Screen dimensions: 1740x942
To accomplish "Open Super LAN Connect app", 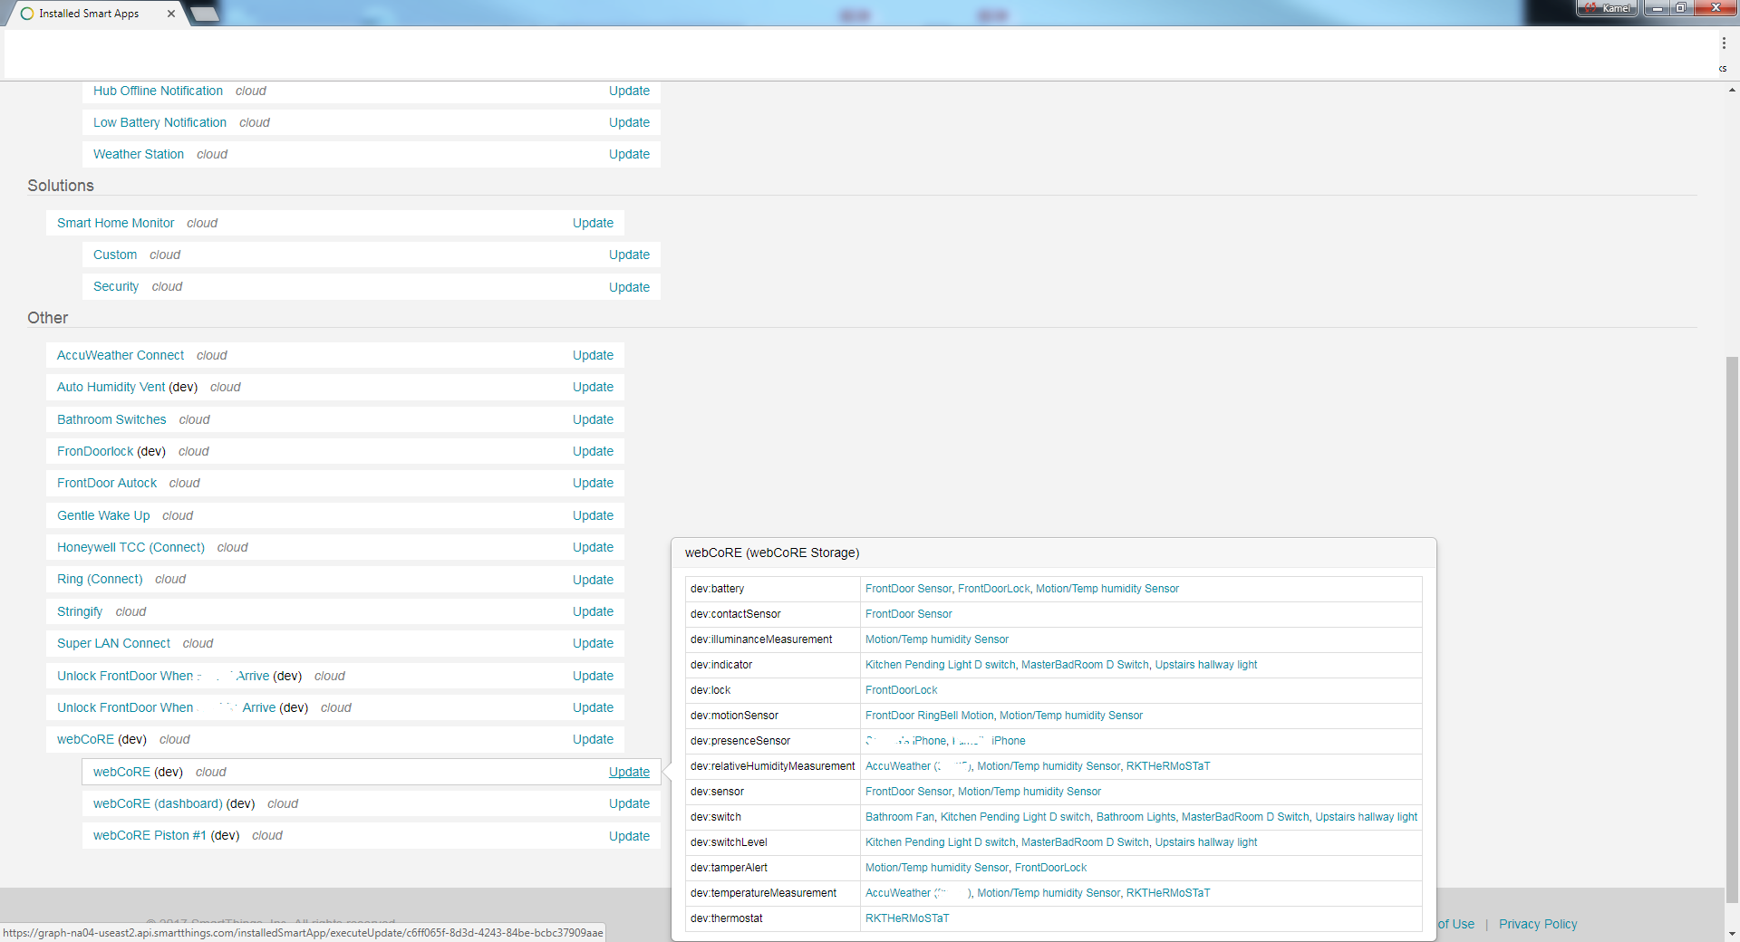I will point(113,643).
